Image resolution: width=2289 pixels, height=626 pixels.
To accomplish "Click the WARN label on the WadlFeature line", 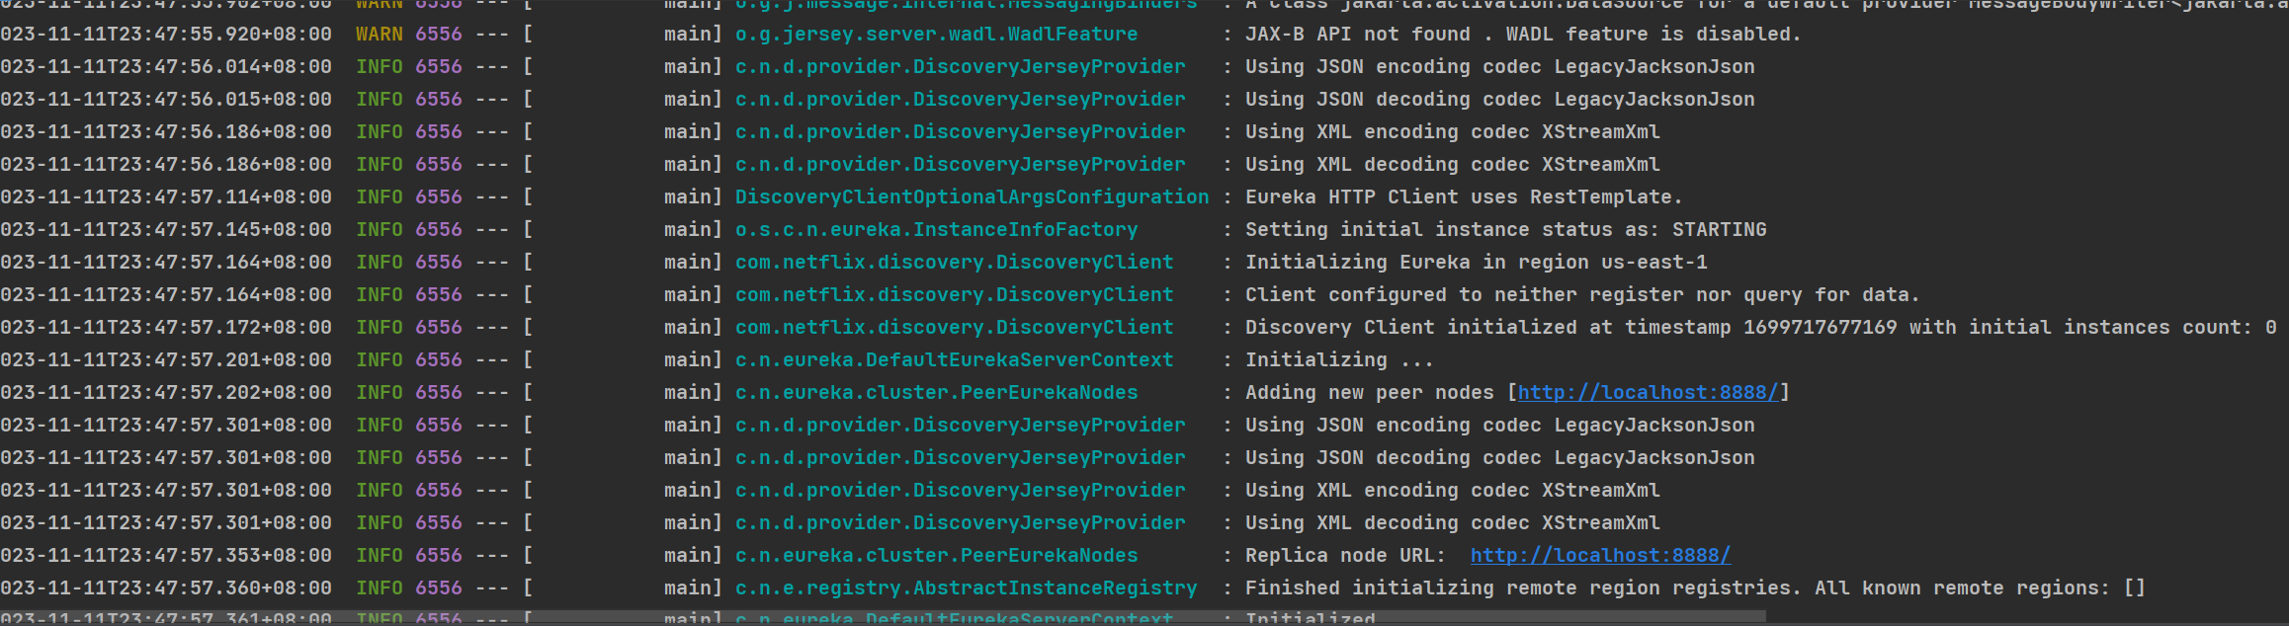I will click(x=379, y=35).
